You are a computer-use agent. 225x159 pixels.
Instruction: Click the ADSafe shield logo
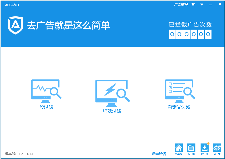16,25
